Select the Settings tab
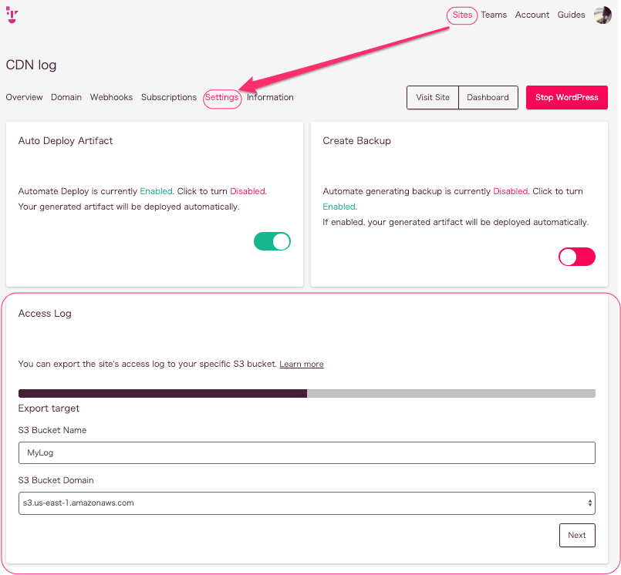This screenshot has width=621, height=575. click(222, 98)
